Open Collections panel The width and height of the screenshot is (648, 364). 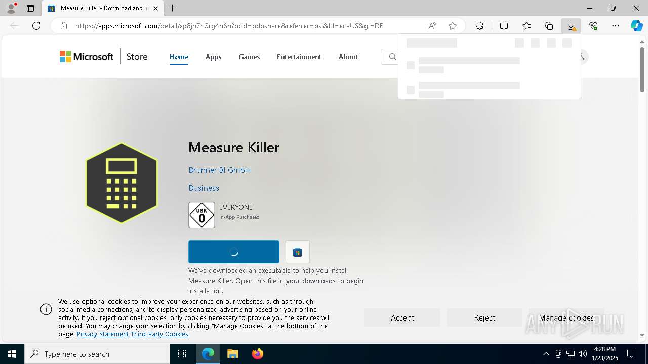[x=549, y=26]
